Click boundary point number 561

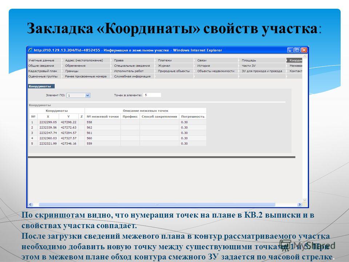pos(89,133)
